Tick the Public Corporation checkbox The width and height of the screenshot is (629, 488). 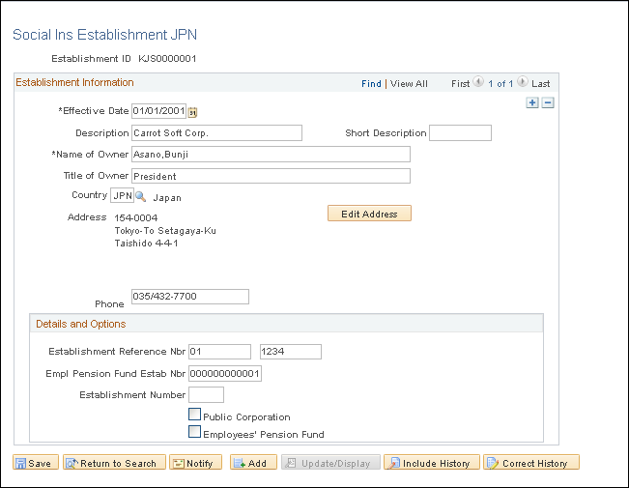click(x=194, y=415)
